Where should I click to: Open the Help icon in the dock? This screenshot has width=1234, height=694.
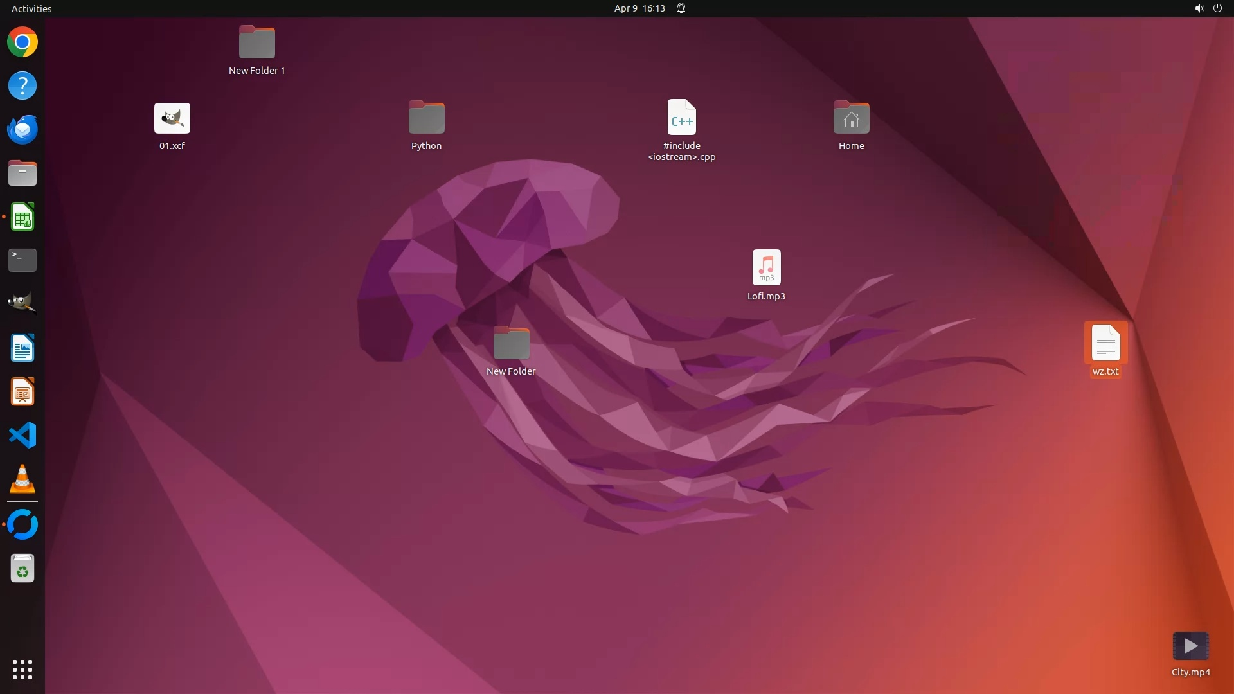coord(22,85)
